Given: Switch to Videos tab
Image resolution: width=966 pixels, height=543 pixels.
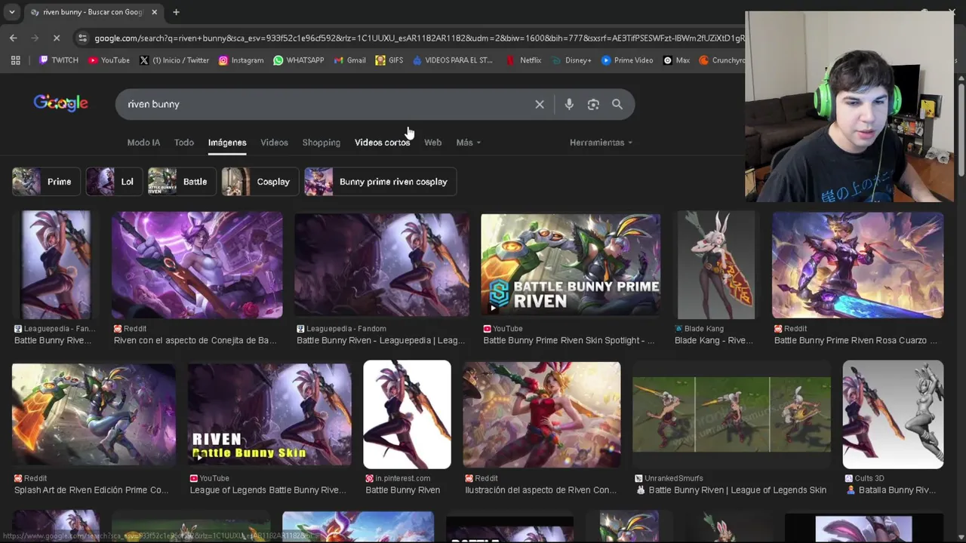Looking at the screenshot, I should tap(274, 143).
